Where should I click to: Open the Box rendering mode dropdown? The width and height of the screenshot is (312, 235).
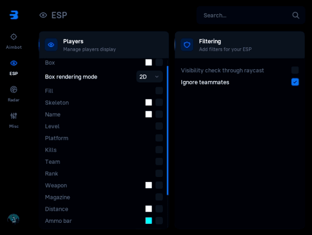[x=149, y=77]
